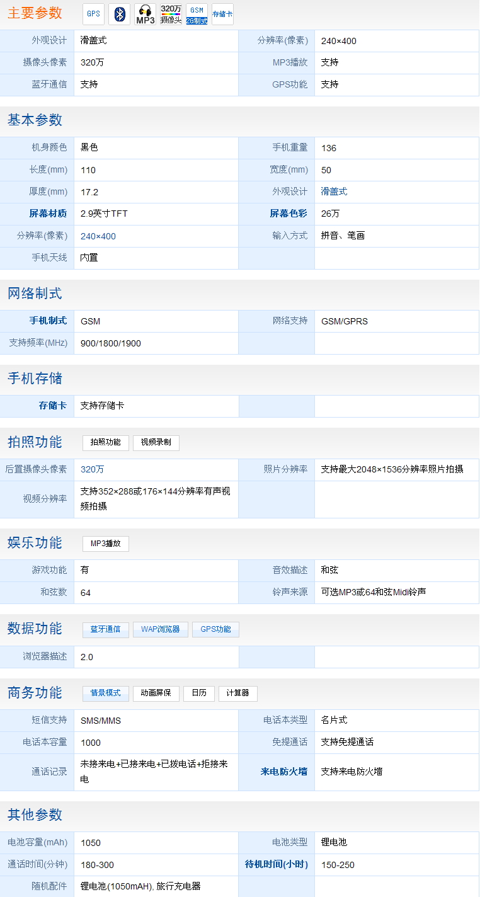Click the Bluetooth icon at top
480x897 pixels.
click(119, 14)
